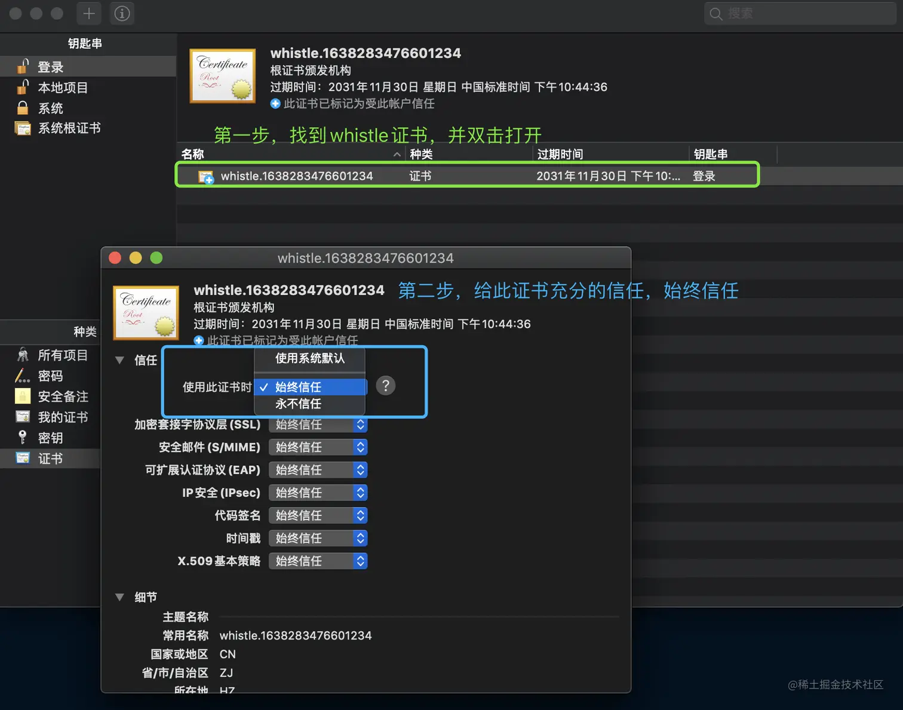Click the 系统根证书 folder icon
Image resolution: width=903 pixels, height=710 pixels.
pyautogui.click(x=23, y=128)
